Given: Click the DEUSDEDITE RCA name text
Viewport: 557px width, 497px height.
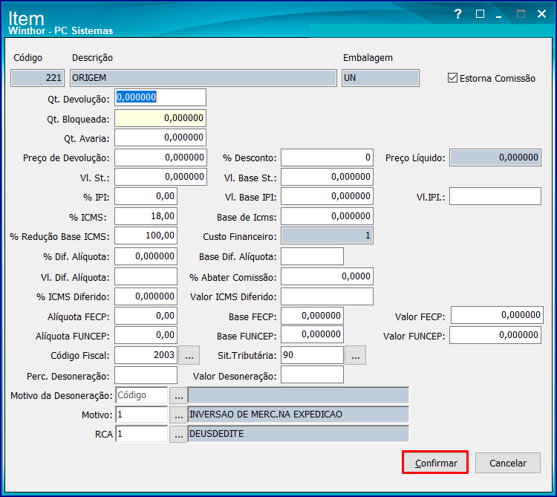Looking at the screenshot, I should 216,434.
